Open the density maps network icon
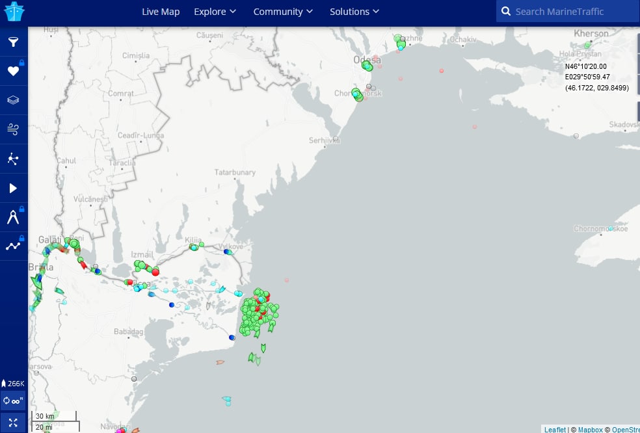The height and width of the screenshot is (433, 640). (13, 159)
